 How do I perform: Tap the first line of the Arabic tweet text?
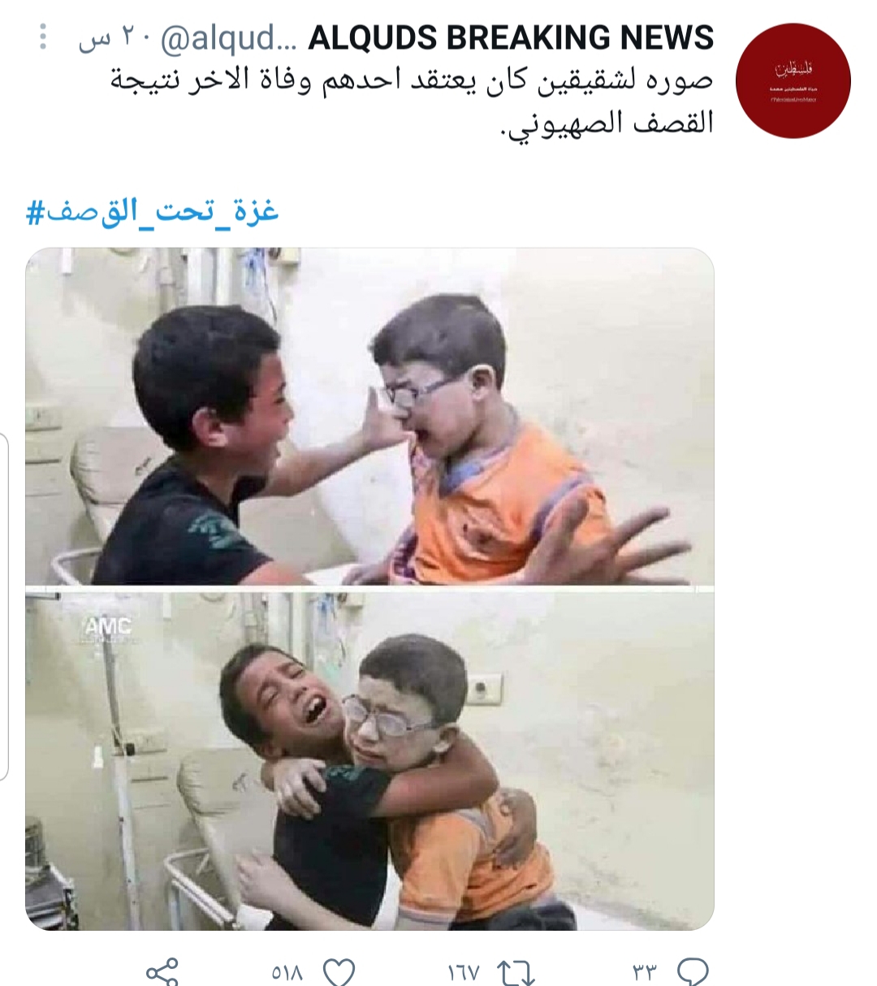[x=411, y=82]
